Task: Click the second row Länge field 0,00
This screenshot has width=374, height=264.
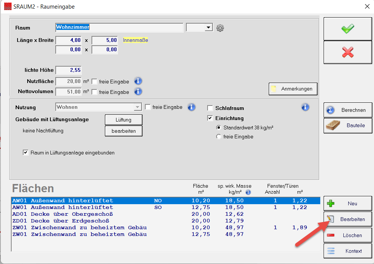Action: point(69,50)
